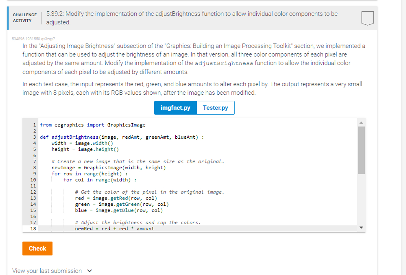Click the scrollbar down arrow in the code editor
Image resolution: width=406 pixels, height=275 pixels.
(x=362, y=227)
